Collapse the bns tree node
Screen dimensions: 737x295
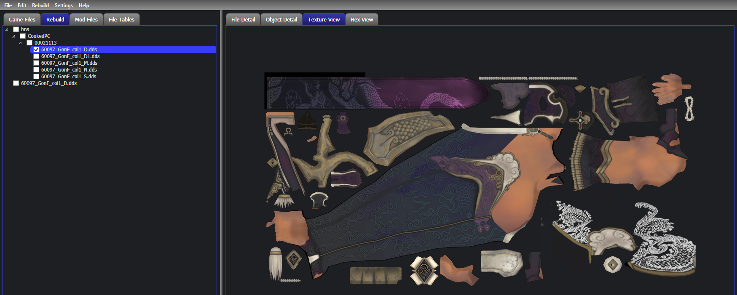[7, 29]
